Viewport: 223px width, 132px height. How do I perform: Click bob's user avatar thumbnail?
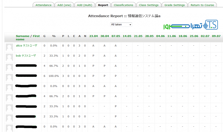coord(9,57)
